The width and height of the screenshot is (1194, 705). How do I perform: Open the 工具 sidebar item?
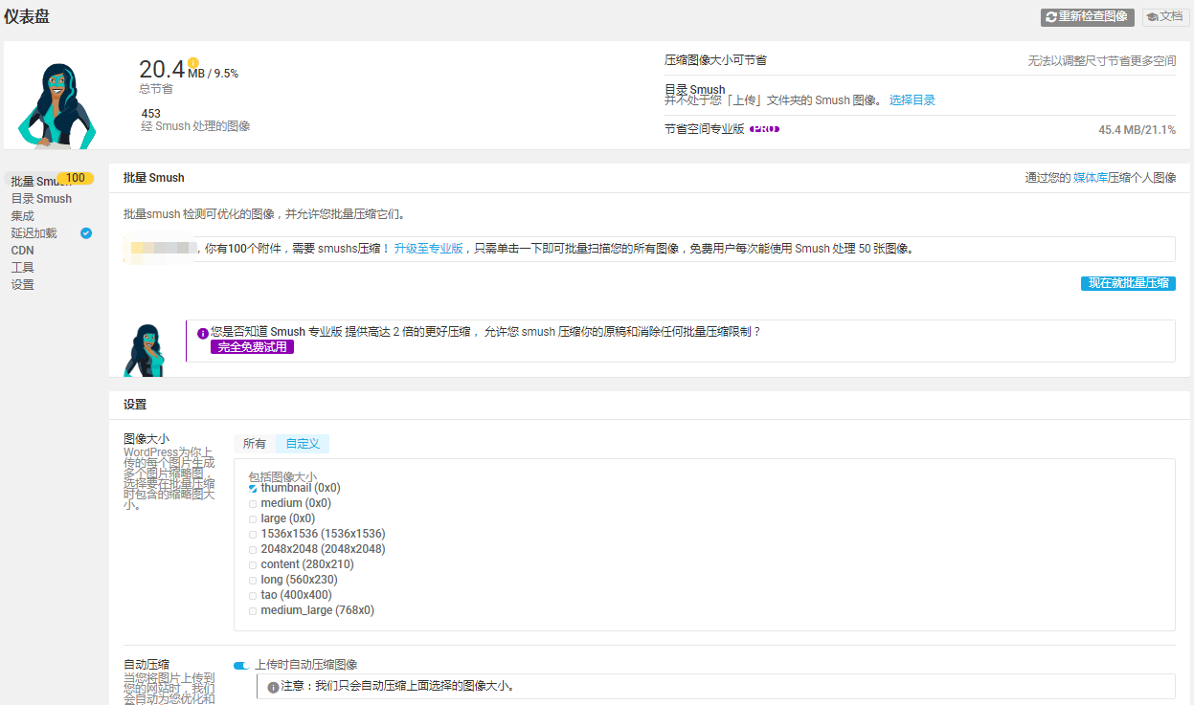(23, 268)
